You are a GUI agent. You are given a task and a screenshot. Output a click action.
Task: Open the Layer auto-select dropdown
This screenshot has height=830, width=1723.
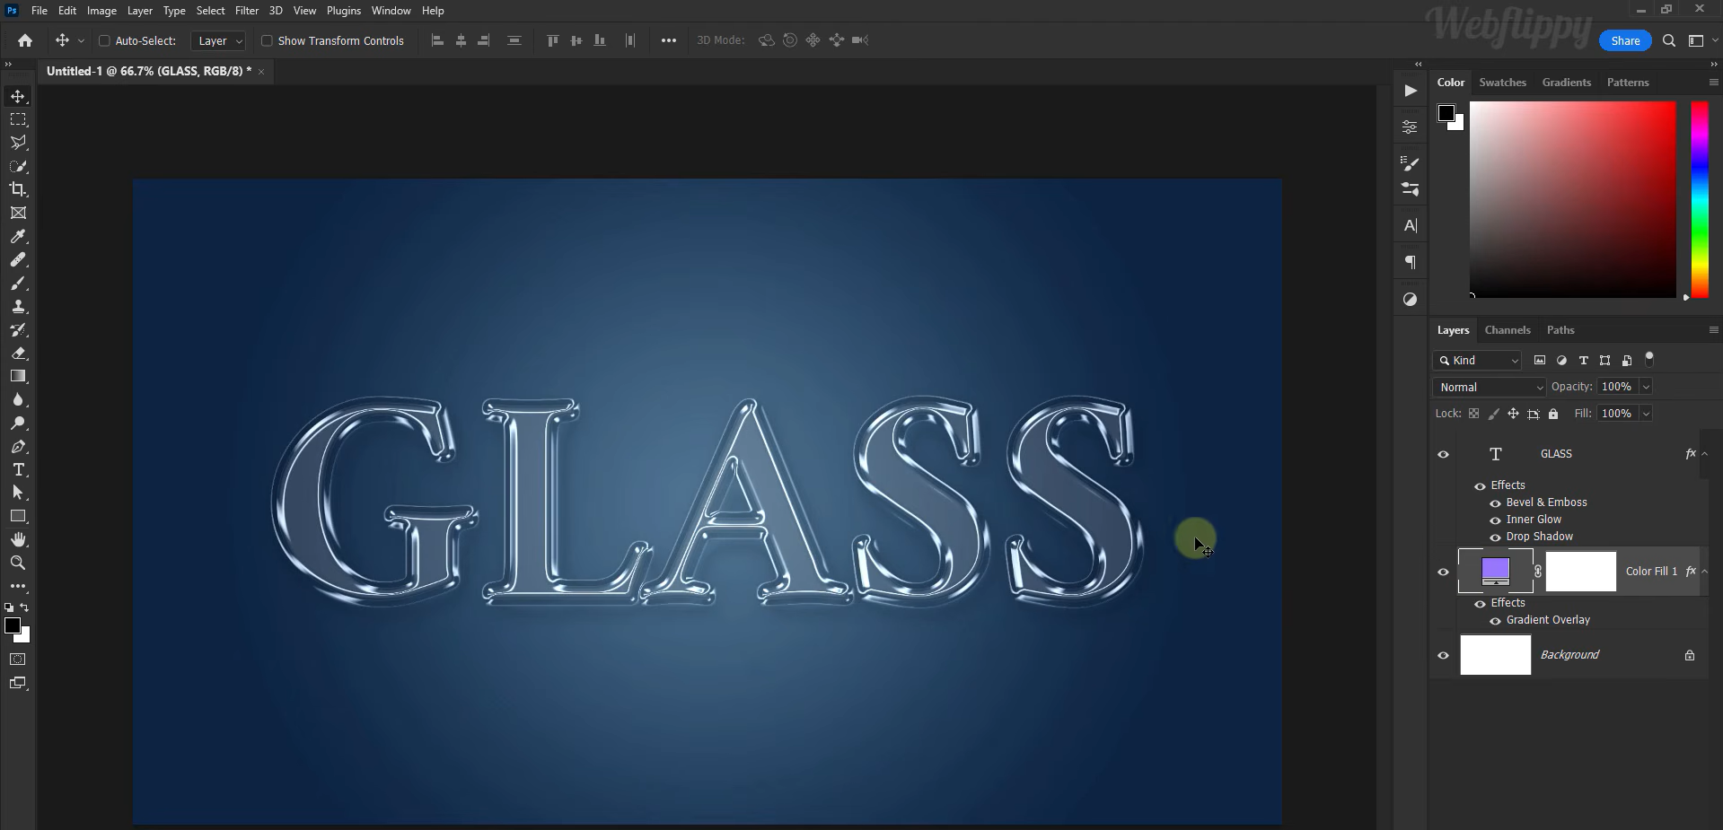click(219, 40)
